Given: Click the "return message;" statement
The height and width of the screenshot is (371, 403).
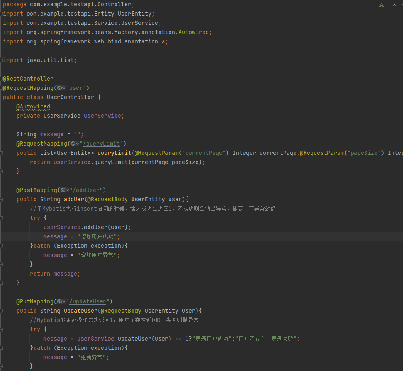Looking at the screenshot, I should pos(55,274).
